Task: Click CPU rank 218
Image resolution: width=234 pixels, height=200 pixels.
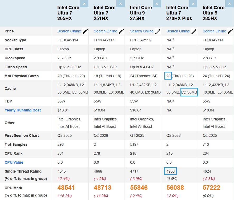Action: point(133,153)
